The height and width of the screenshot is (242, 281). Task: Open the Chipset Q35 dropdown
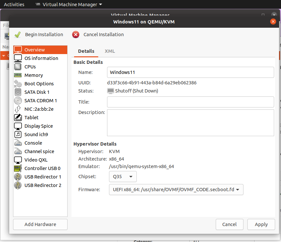click(x=123, y=177)
